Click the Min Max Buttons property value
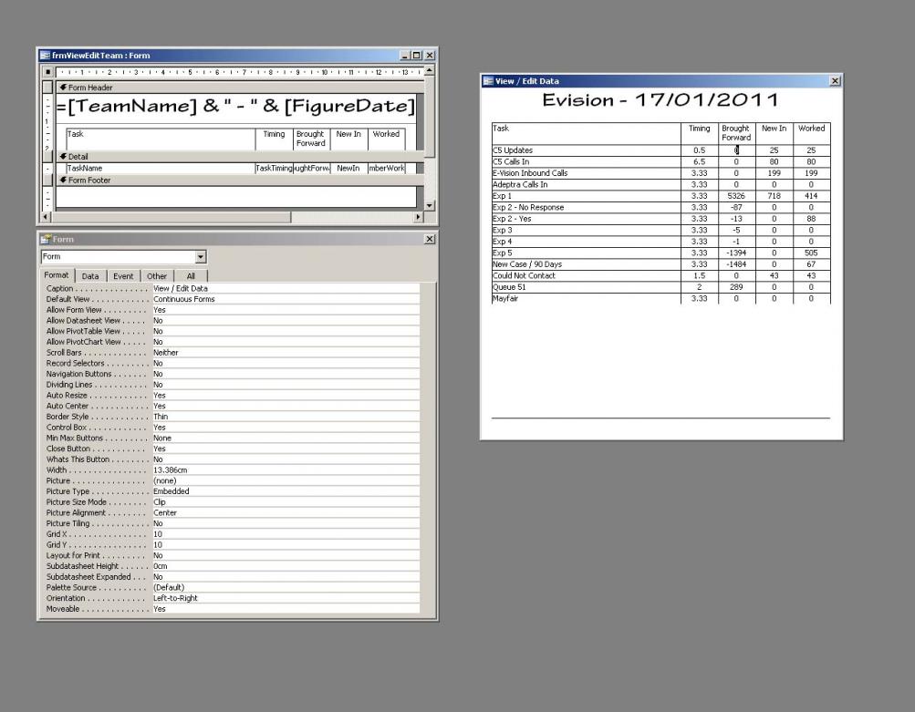This screenshot has height=712, width=915. [x=286, y=439]
